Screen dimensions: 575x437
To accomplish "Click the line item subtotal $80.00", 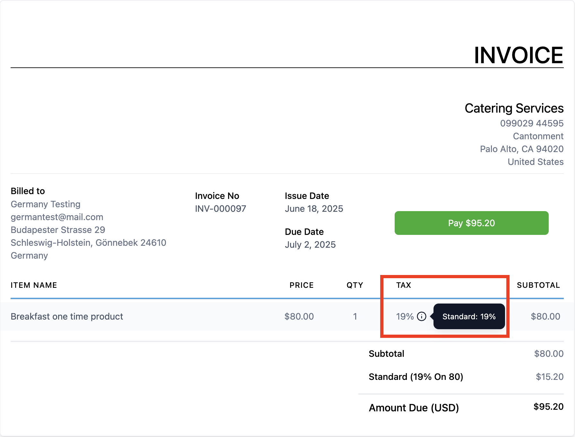I will 545,317.
